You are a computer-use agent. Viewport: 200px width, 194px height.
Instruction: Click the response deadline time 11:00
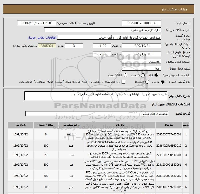coord(102,46)
